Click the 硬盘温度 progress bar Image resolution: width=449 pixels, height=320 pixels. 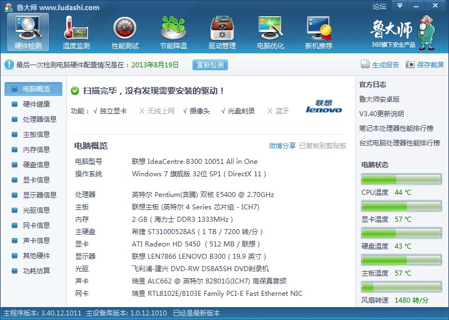[x=401, y=233]
